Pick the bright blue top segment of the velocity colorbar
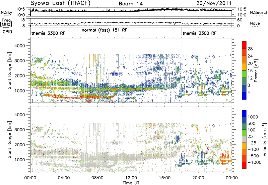The width and height of the screenshot is (268, 185). pos(244,114)
